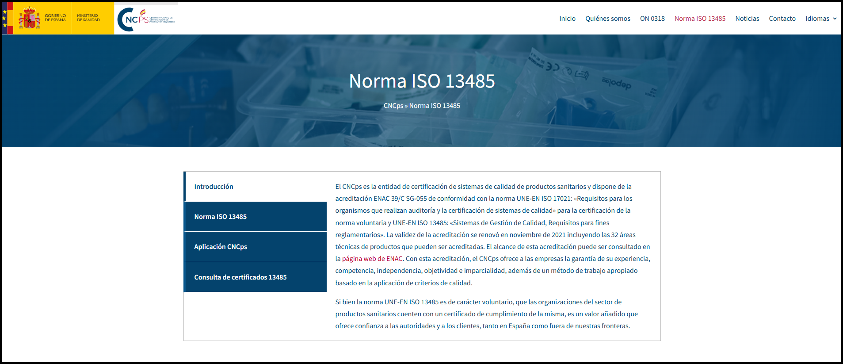The image size is (843, 364).
Task: Open the Noticias page
Action: click(747, 19)
